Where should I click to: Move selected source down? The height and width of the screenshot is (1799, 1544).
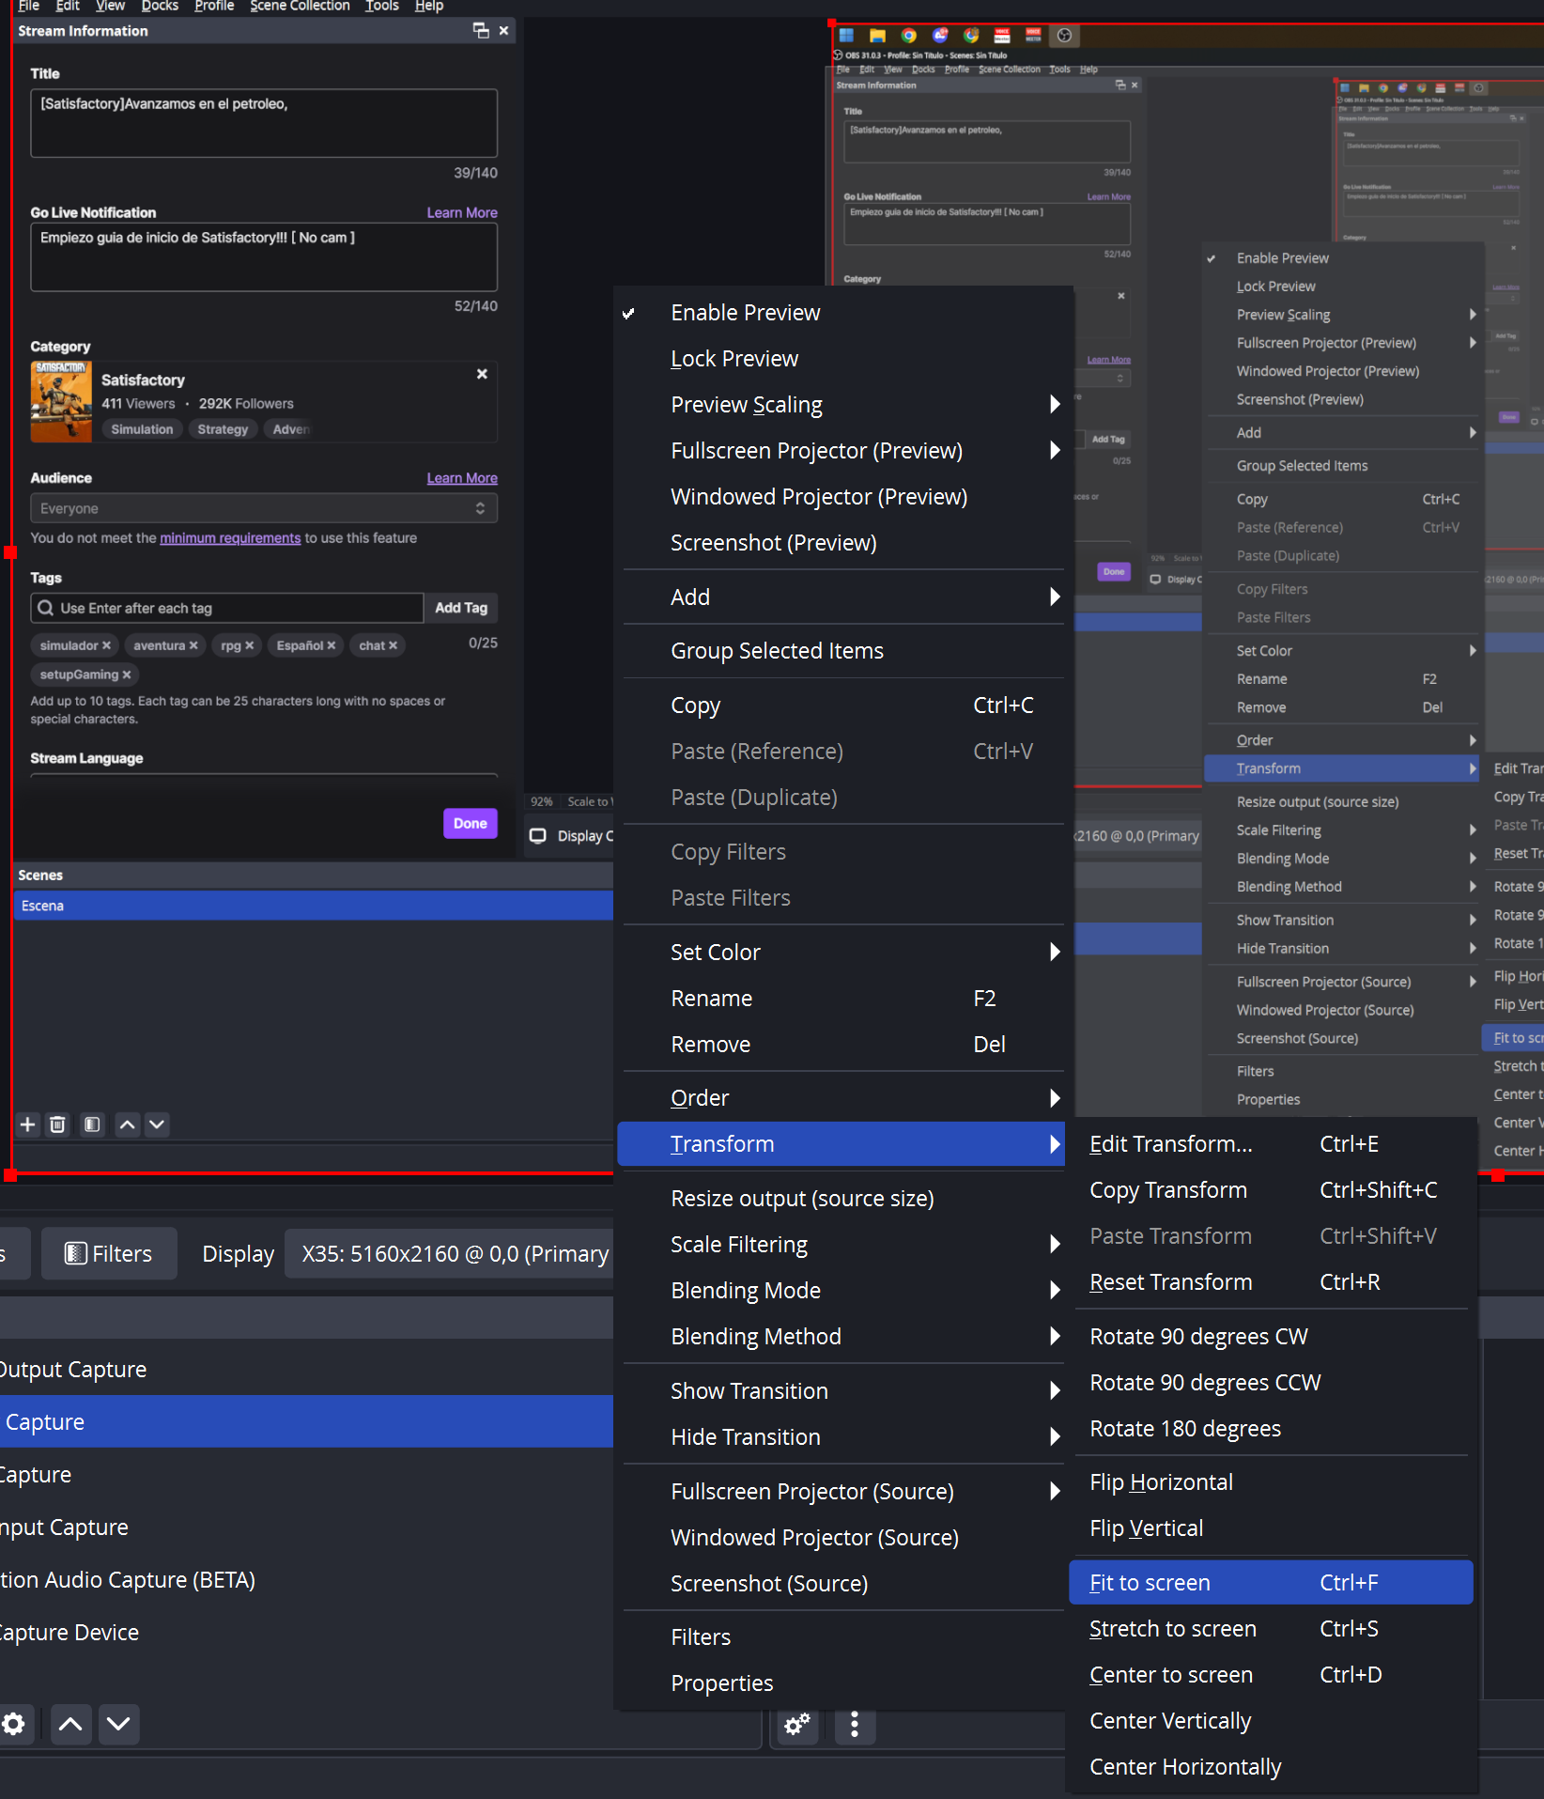click(118, 1724)
